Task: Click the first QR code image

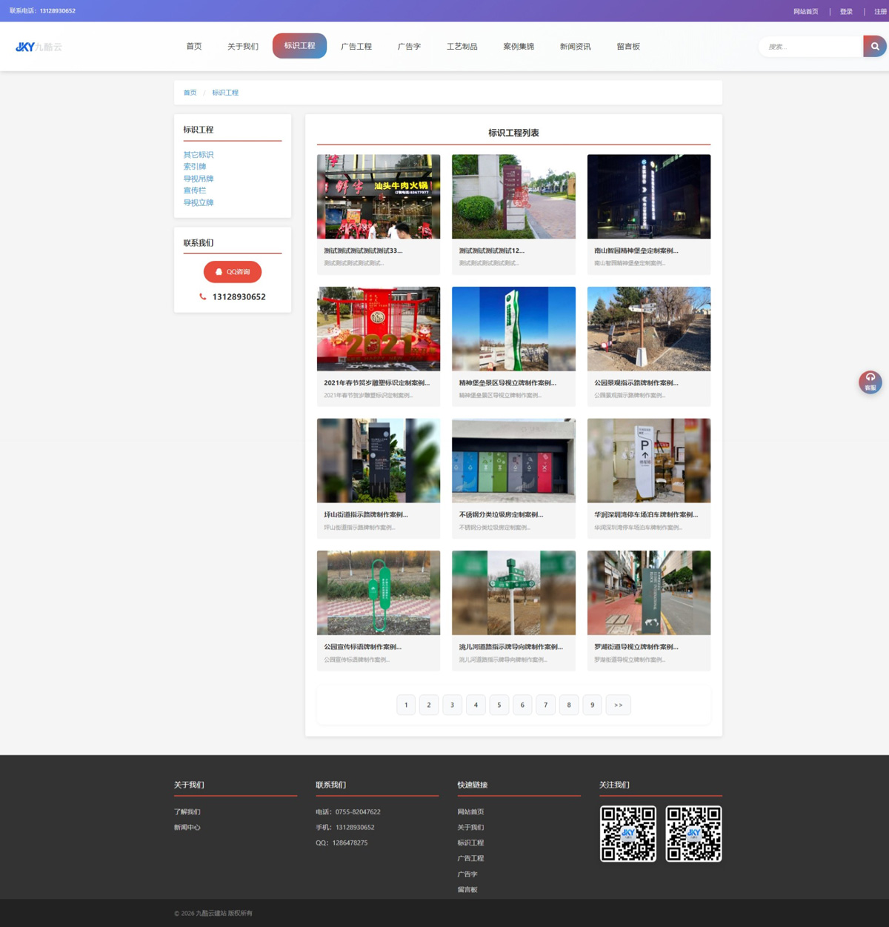Action: coord(627,834)
